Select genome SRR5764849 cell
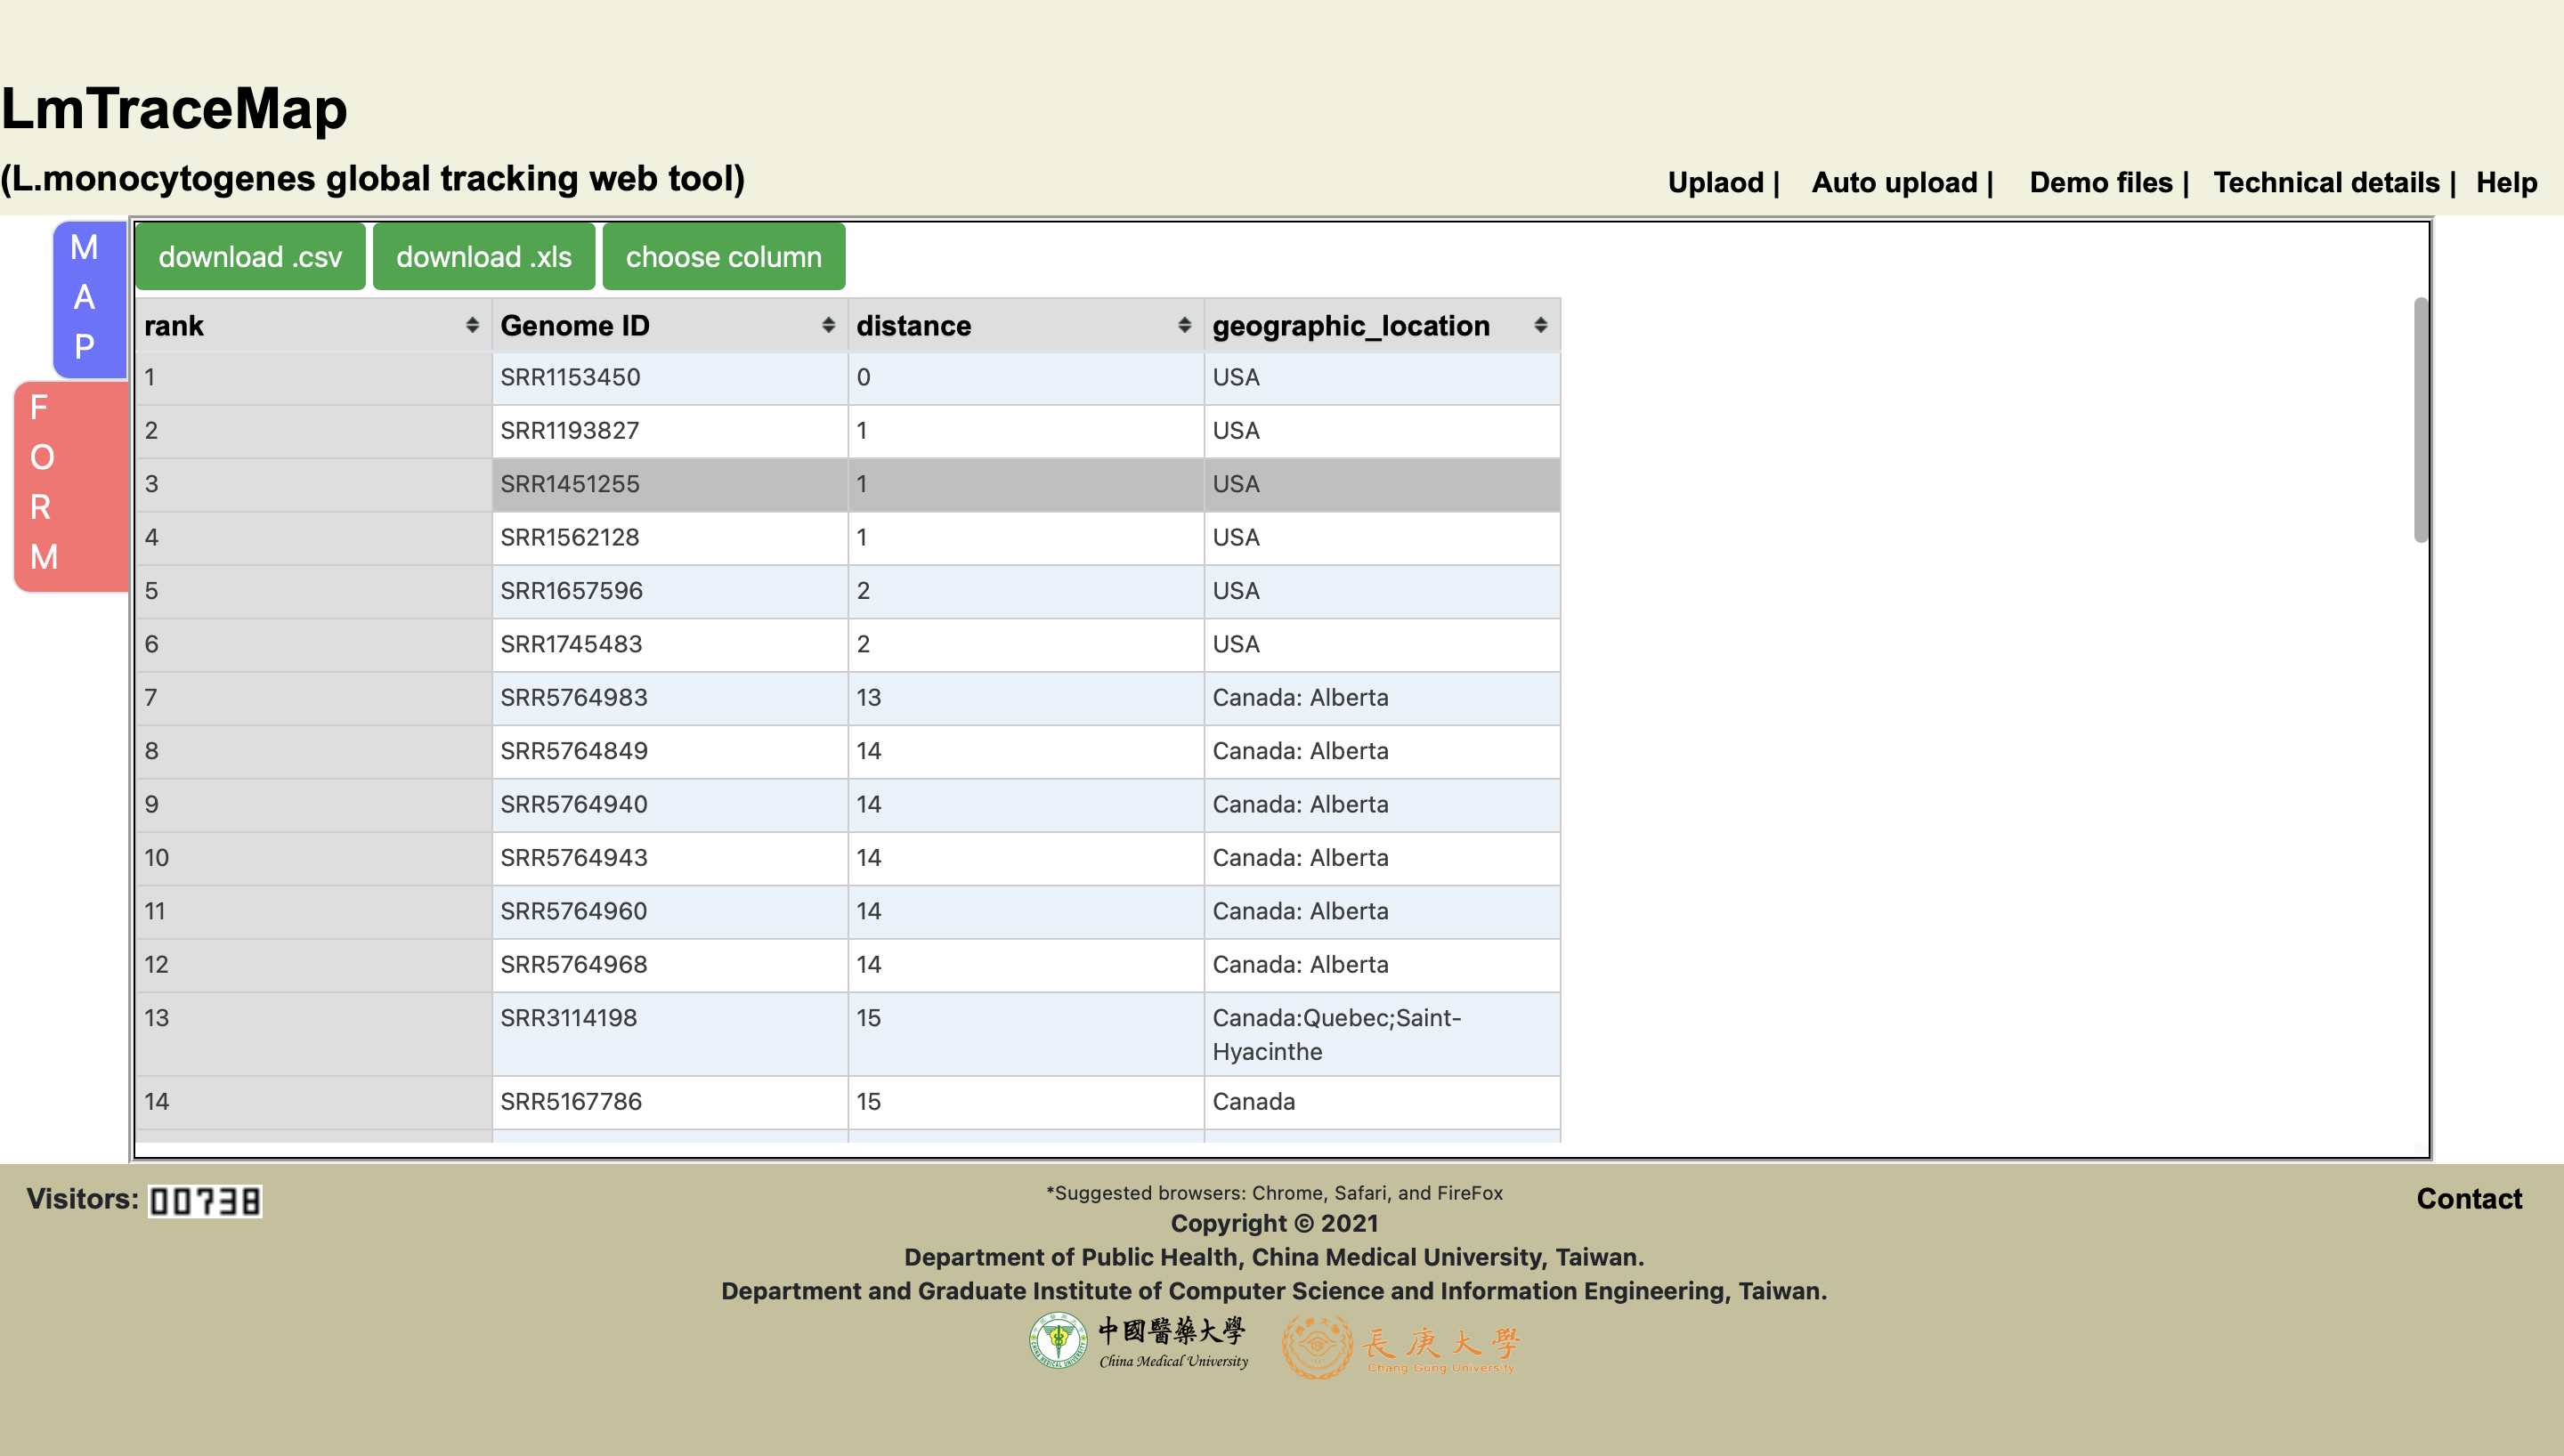 coord(669,751)
